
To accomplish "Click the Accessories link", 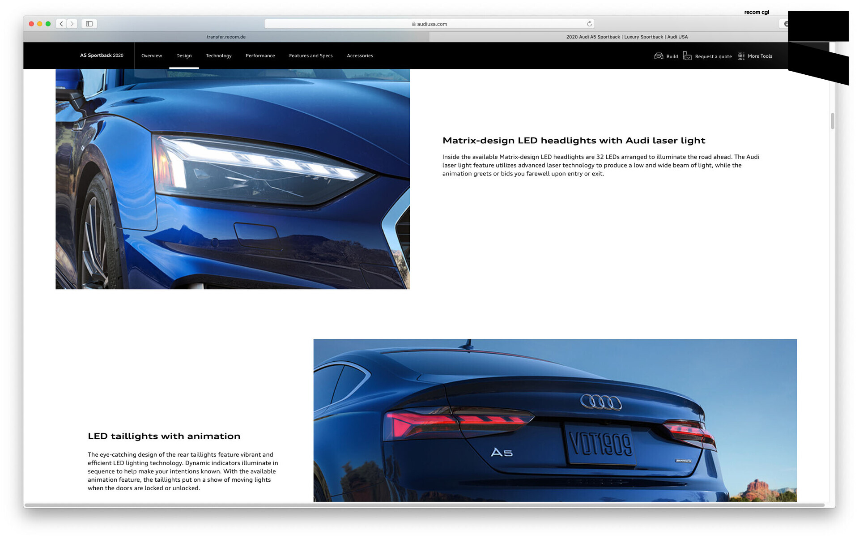I will pyautogui.click(x=360, y=56).
